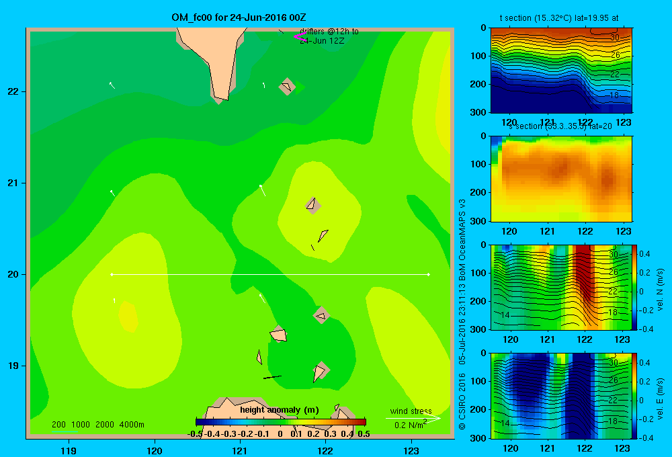
Task: Click the island near 18.9N 122E
Action: click(321, 371)
